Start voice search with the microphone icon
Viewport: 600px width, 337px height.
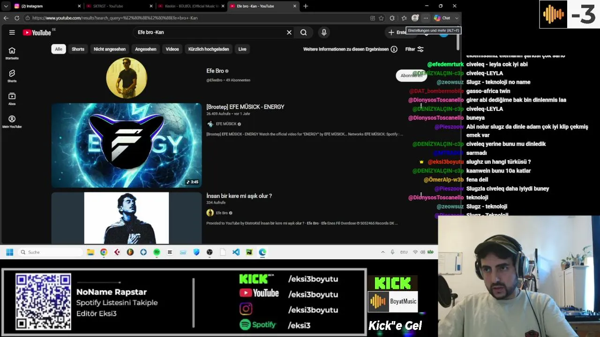tap(324, 32)
